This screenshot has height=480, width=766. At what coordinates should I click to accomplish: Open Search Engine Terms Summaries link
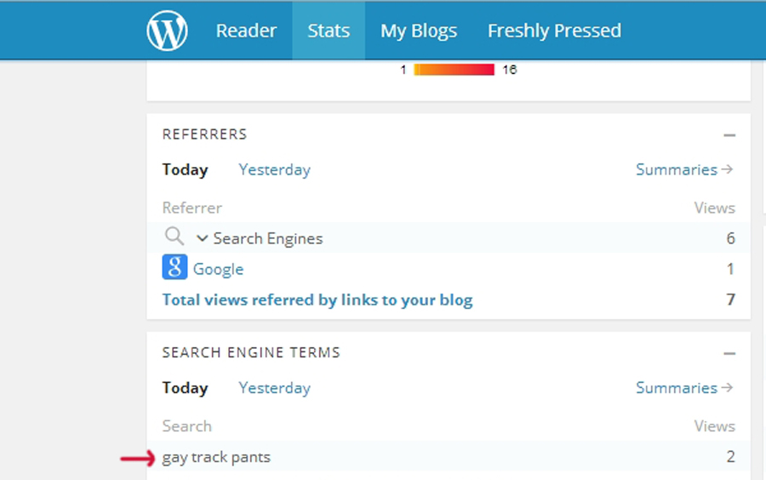(x=683, y=387)
